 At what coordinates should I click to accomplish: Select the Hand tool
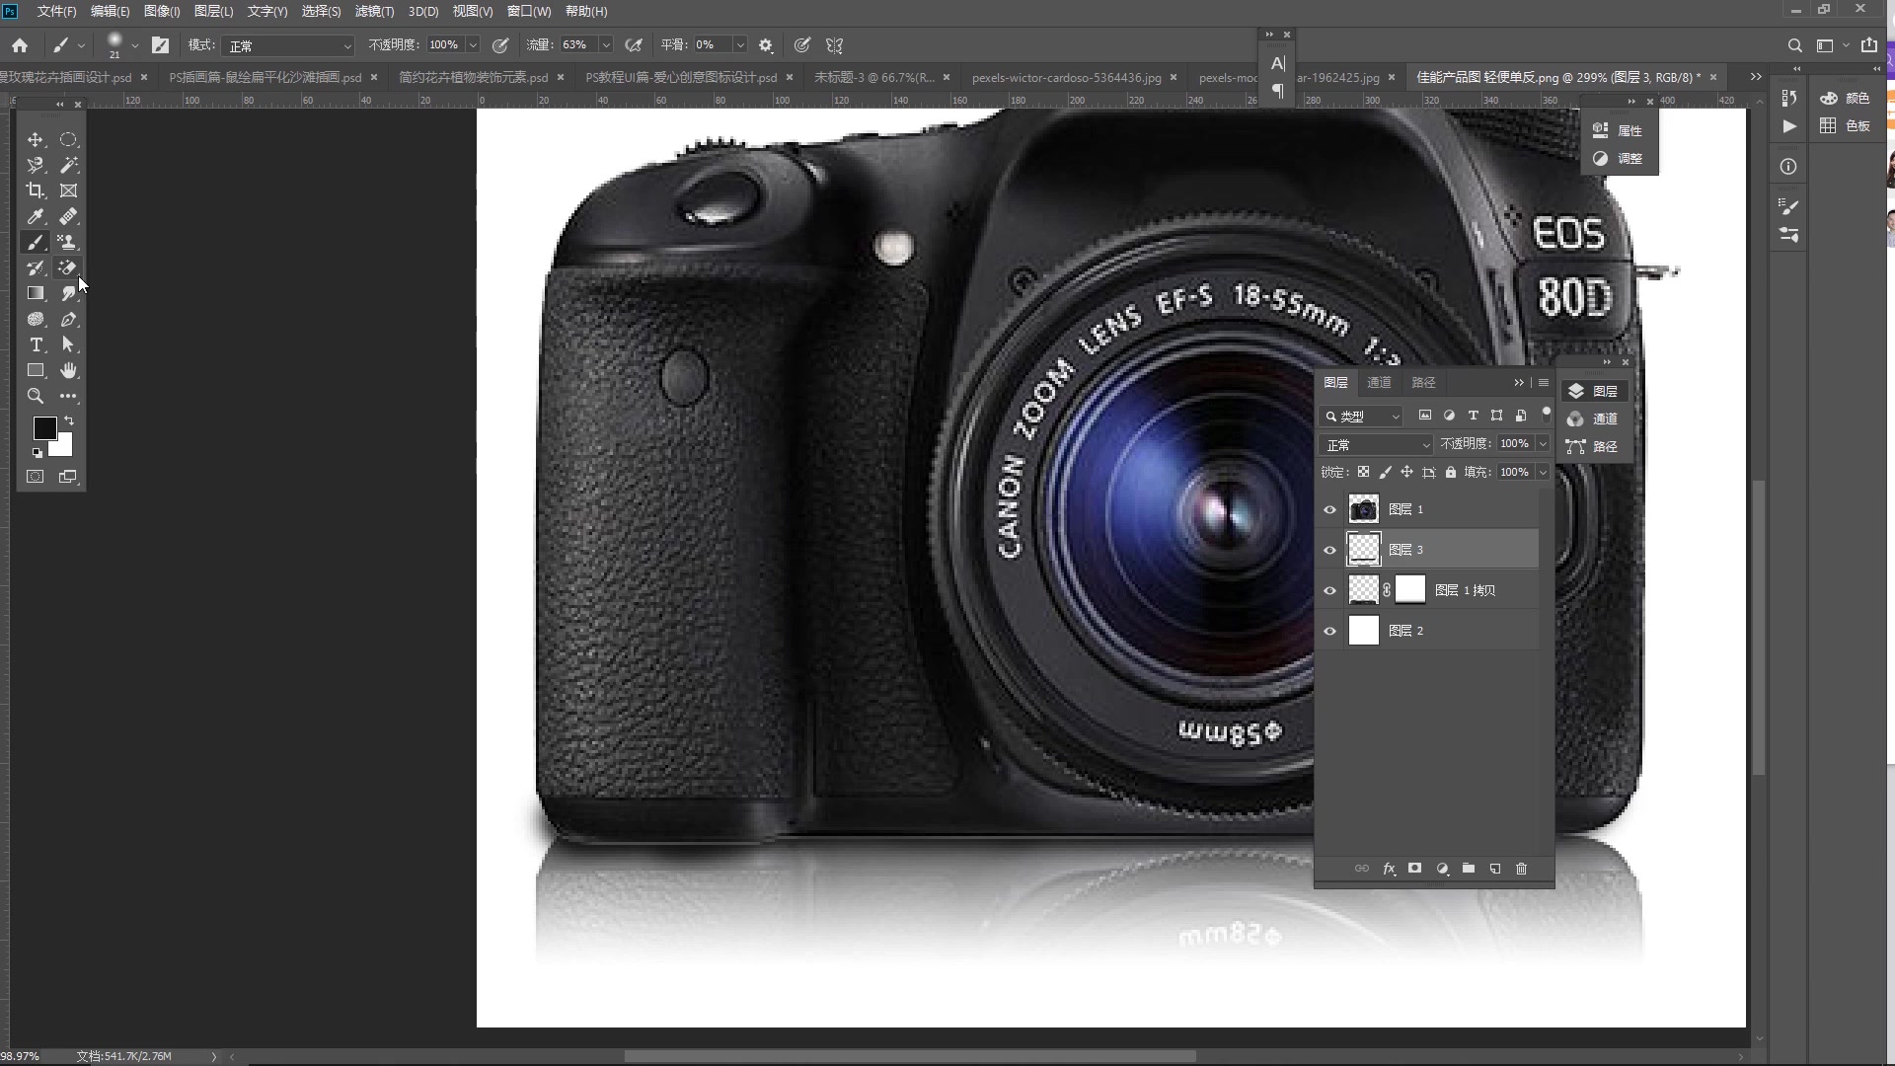[x=68, y=371]
